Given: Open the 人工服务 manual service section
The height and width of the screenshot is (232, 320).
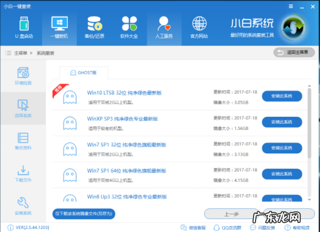Looking at the screenshot, I should 164,28.
